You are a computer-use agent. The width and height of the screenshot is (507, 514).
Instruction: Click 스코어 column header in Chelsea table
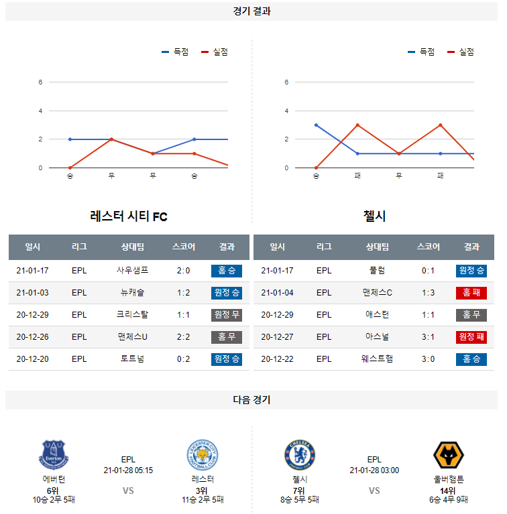(428, 247)
